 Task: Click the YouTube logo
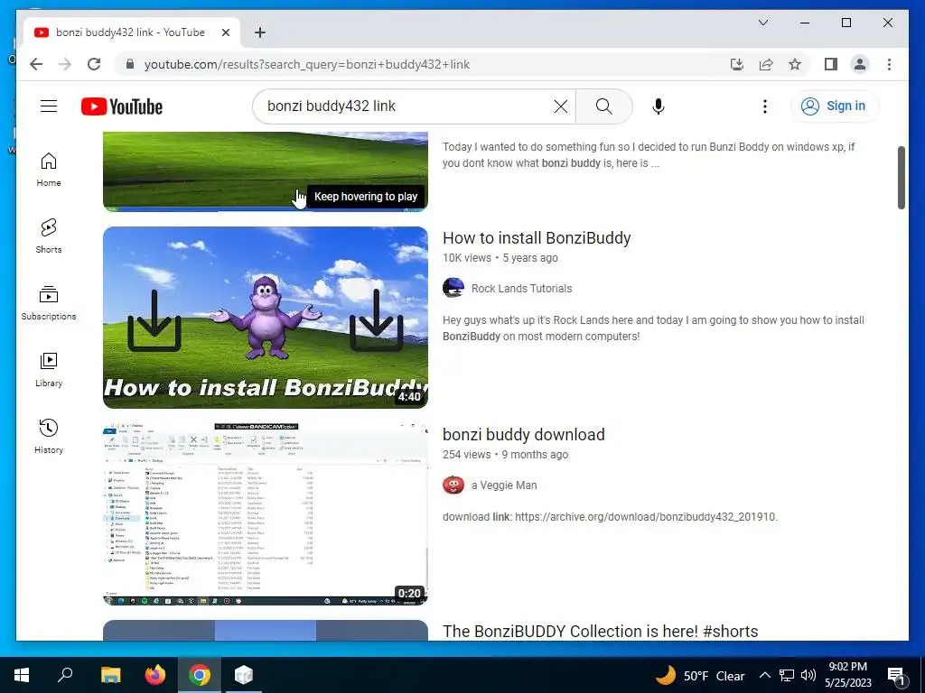[x=122, y=106]
